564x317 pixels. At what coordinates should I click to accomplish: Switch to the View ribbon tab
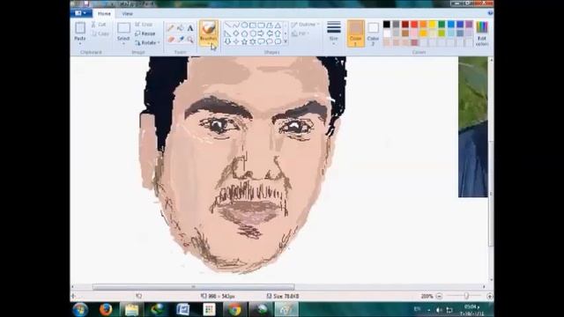tap(127, 14)
